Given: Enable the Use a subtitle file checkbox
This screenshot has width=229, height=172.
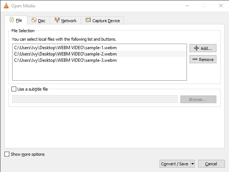Looking at the screenshot, I should (x=14, y=89).
